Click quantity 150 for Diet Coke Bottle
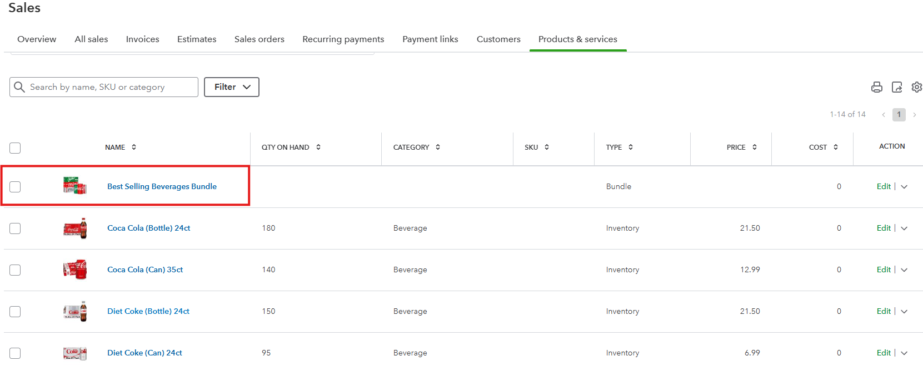The width and height of the screenshot is (923, 366). pyautogui.click(x=268, y=311)
